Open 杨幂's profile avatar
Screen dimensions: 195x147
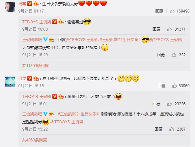(x=10, y=7)
